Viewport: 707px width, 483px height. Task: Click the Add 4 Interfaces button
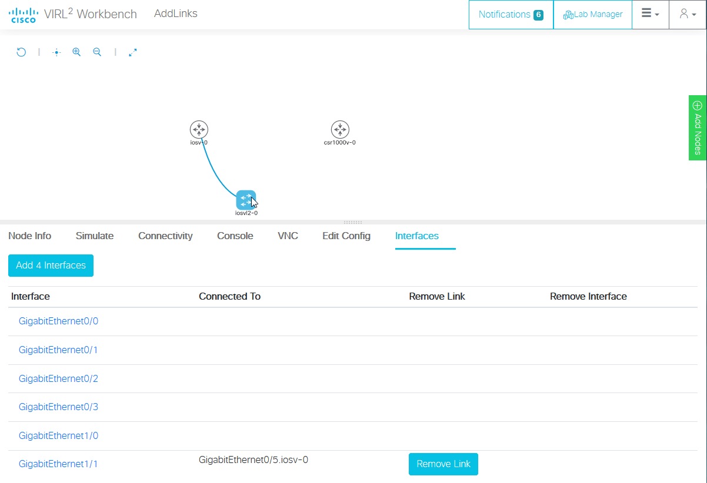(x=51, y=266)
